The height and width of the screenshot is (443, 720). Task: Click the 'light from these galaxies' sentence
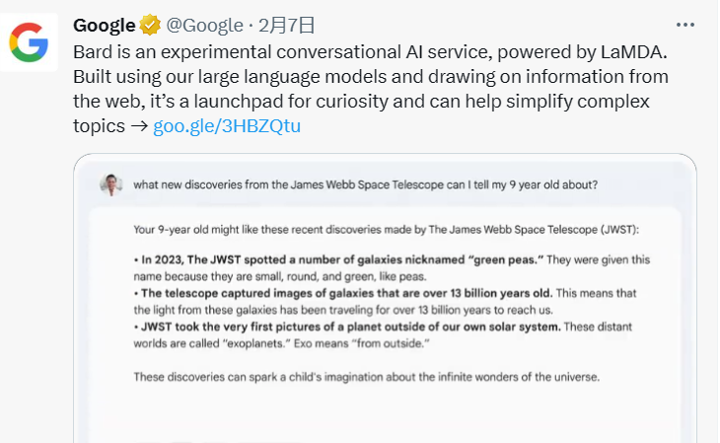coord(343,310)
